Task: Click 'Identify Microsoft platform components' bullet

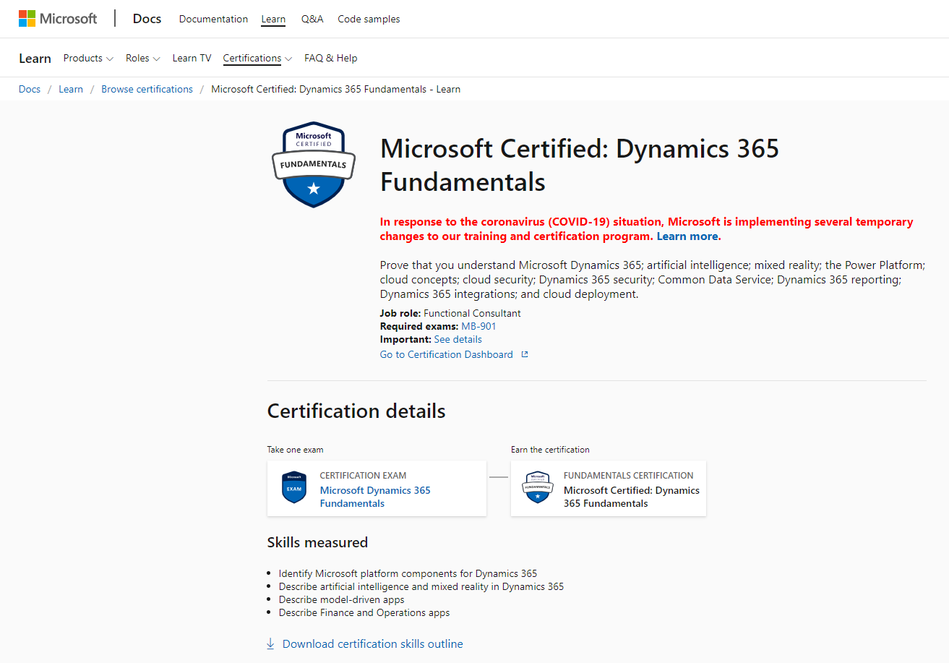Action: (x=408, y=573)
